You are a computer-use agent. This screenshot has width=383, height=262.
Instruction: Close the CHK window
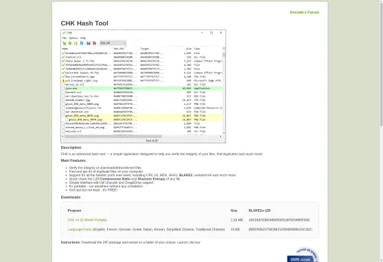(x=221, y=33)
